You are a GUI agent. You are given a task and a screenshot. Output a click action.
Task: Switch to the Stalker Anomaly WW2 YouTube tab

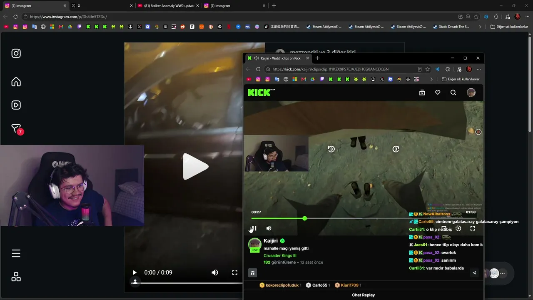[x=168, y=6]
